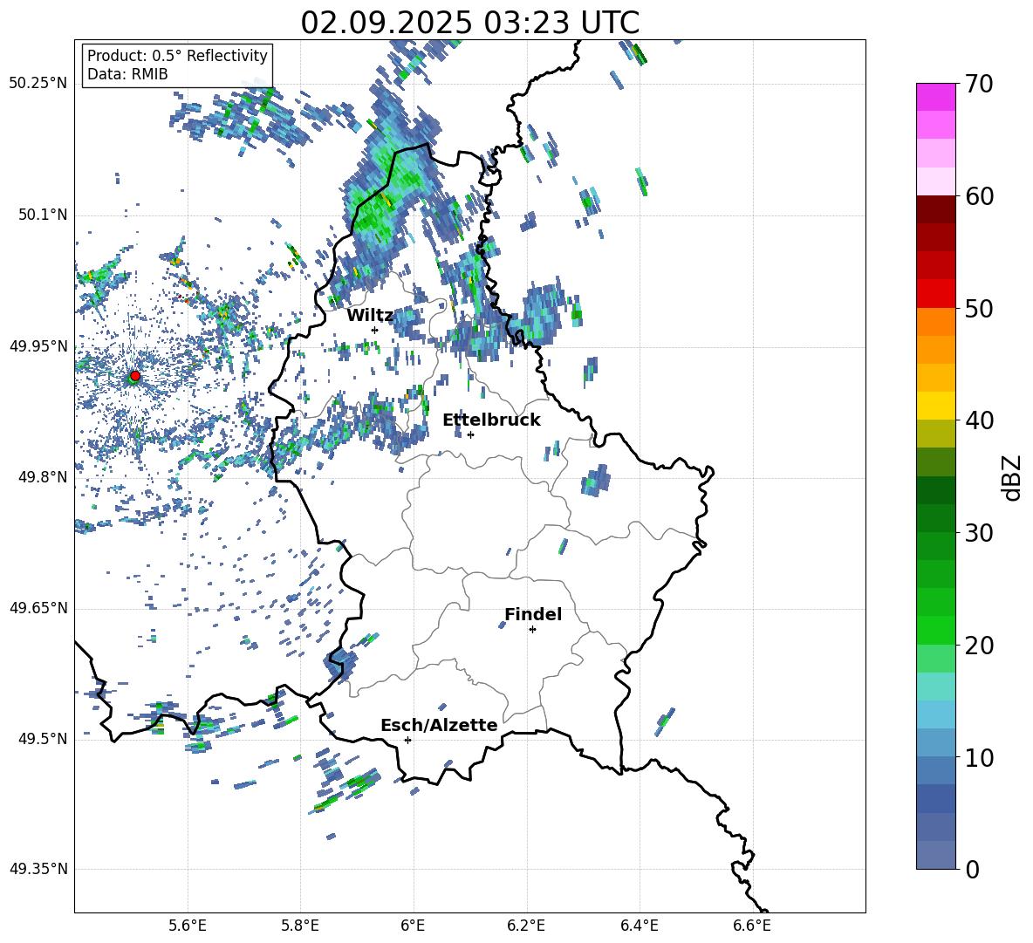Click the Findel city label
Image resolution: width=1033 pixels, height=943 pixels.
click(533, 614)
